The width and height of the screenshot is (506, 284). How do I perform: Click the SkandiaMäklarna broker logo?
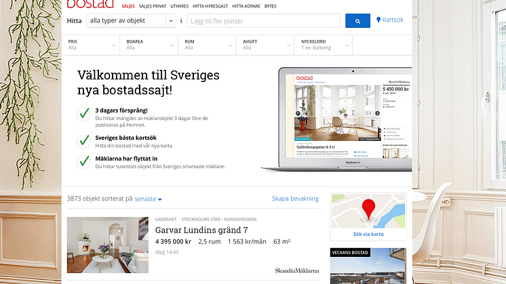point(297,271)
